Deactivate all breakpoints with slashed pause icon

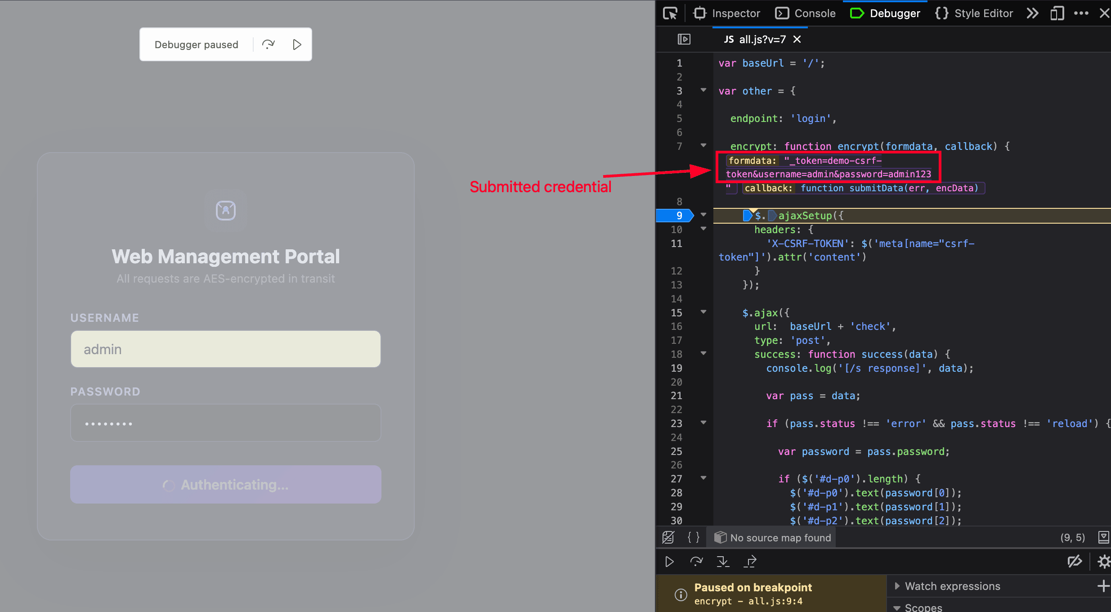click(1075, 561)
